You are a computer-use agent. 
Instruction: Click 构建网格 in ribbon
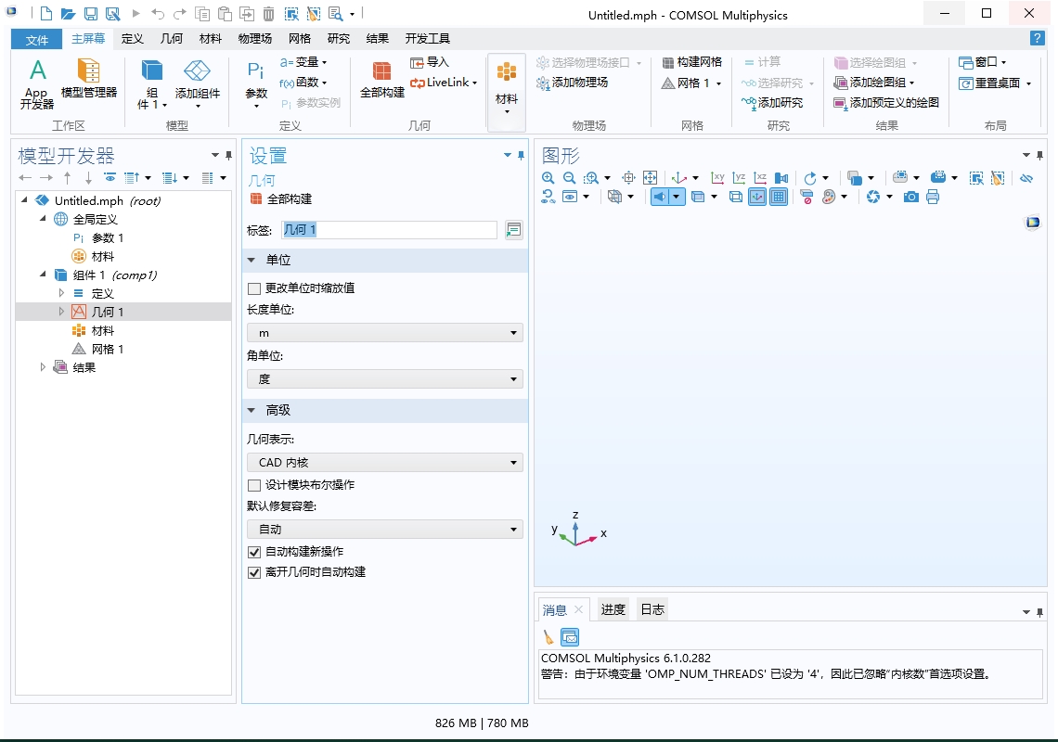pyautogui.click(x=691, y=62)
